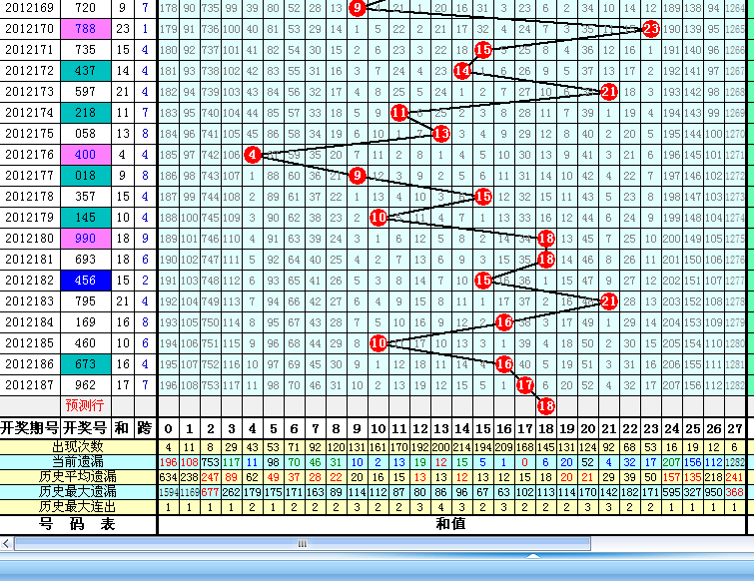754x581 pixels.
Task: Click the 出现次数 row label
Action: click(x=78, y=447)
